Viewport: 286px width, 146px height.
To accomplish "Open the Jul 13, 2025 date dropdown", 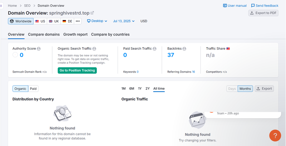I will 124,21.
